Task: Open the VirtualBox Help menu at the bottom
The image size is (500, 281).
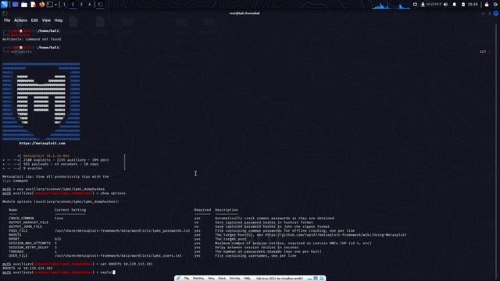Action: tap(247, 279)
